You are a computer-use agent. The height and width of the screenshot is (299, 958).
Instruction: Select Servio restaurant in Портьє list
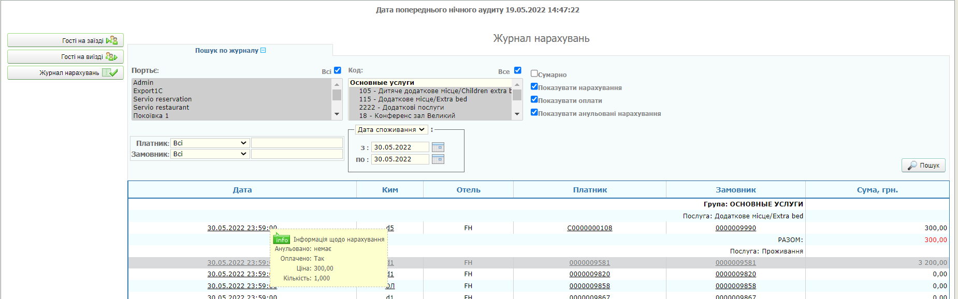tap(161, 108)
